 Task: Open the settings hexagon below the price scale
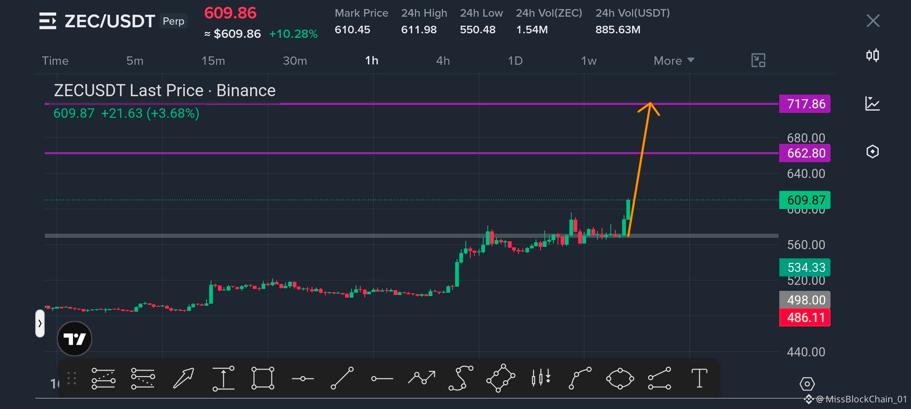pos(807,384)
